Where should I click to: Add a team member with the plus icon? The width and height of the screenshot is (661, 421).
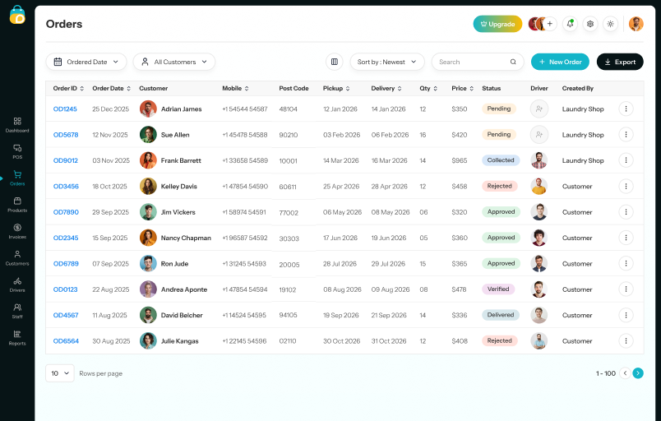(x=550, y=24)
